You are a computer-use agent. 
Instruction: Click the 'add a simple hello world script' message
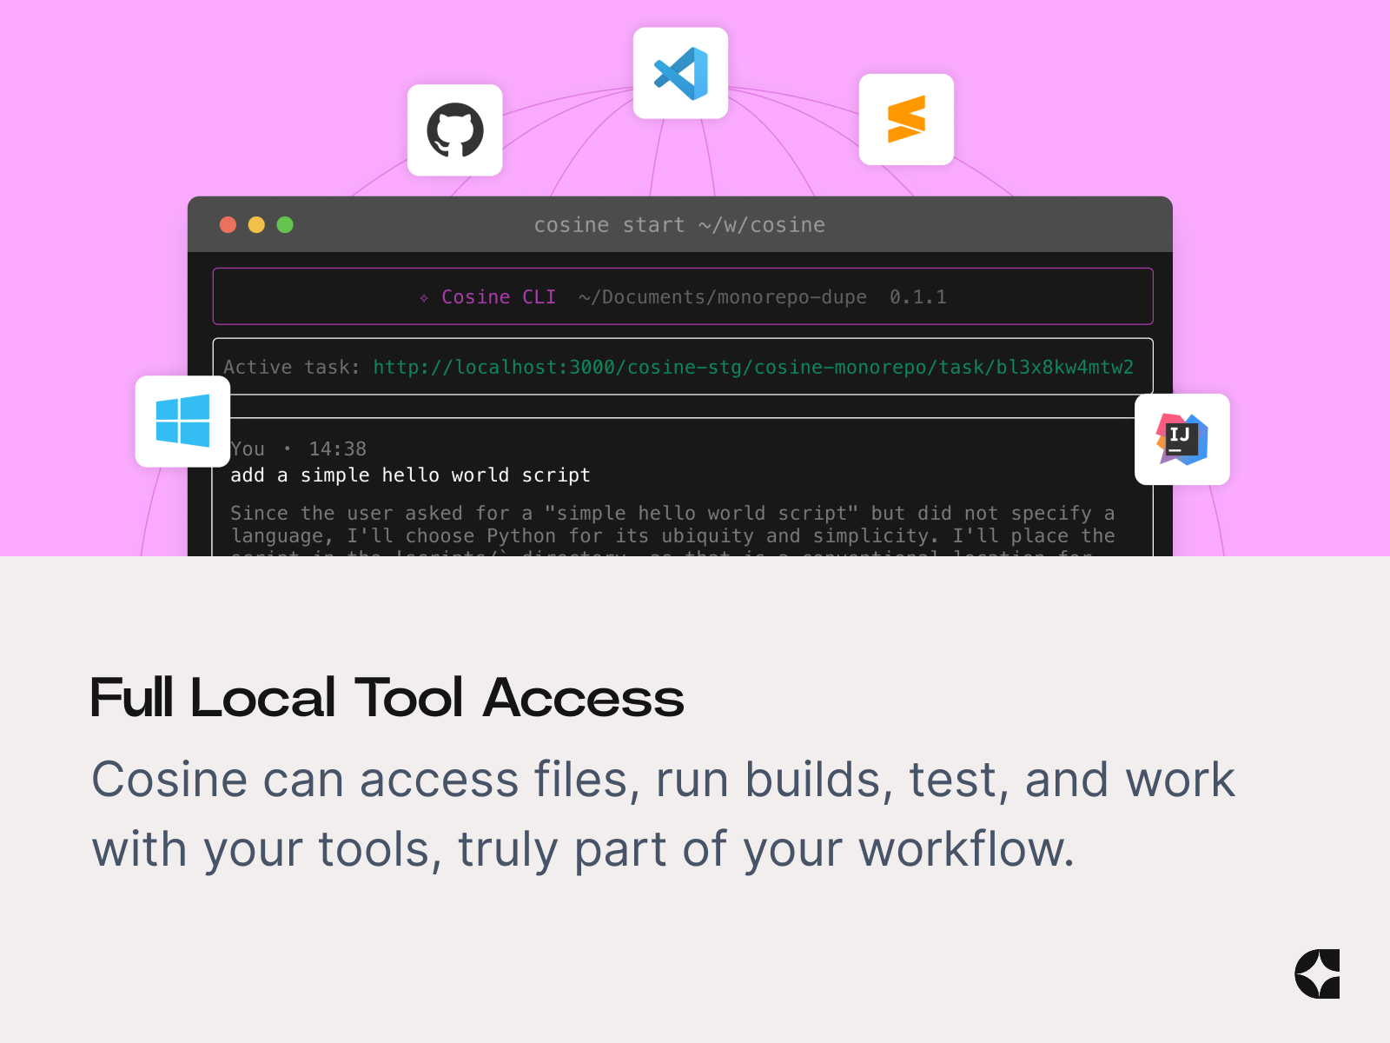click(x=411, y=475)
